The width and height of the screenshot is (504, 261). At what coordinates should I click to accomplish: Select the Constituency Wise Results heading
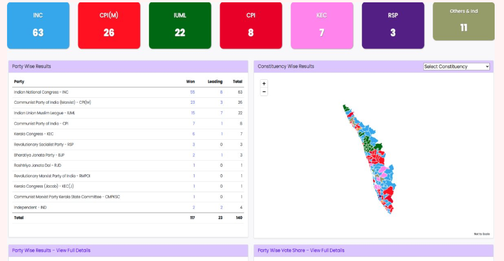pos(286,66)
